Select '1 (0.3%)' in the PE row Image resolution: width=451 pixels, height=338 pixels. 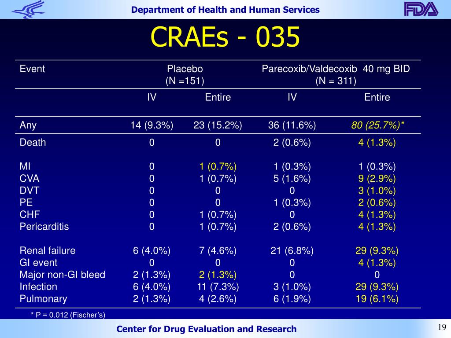292,202
